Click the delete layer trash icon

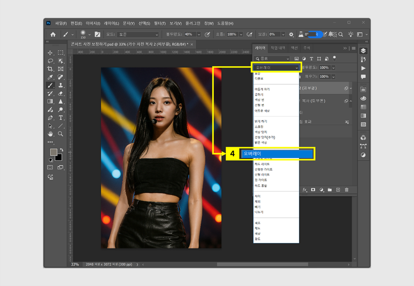click(x=347, y=189)
